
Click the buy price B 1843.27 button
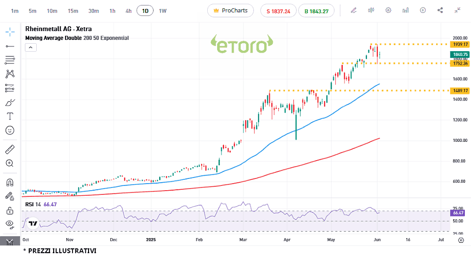tap(317, 11)
